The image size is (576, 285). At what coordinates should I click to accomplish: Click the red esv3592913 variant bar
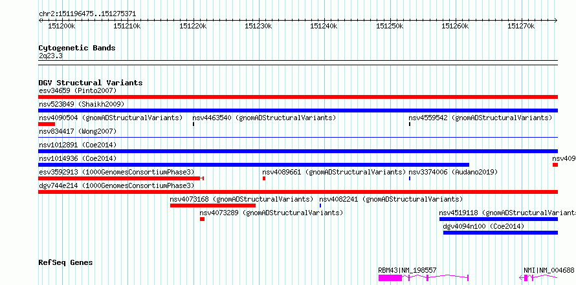121,178
